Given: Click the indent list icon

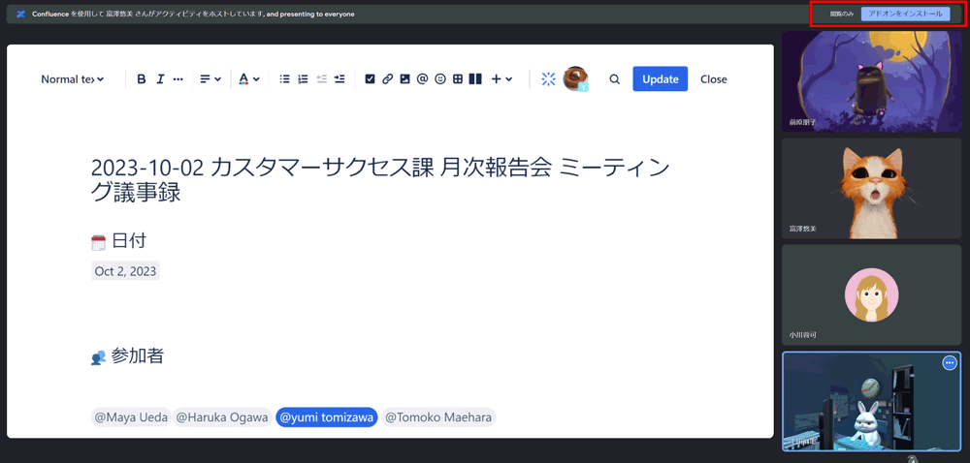Looking at the screenshot, I should [x=339, y=79].
